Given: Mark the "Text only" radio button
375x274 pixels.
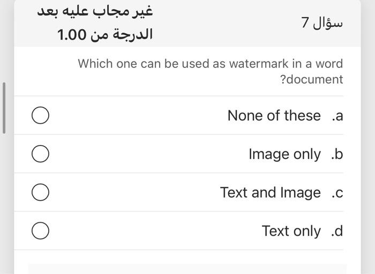Looking at the screenshot, I should coord(41,231).
